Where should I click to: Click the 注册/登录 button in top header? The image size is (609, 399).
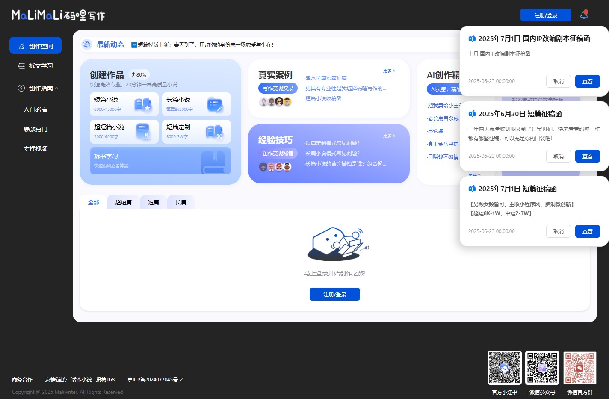pyautogui.click(x=546, y=15)
